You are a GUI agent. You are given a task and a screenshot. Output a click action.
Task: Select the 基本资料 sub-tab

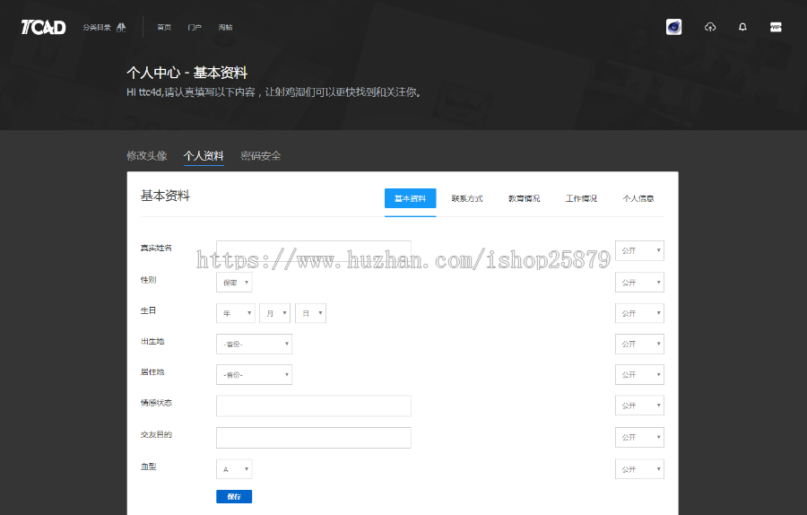pos(410,198)
